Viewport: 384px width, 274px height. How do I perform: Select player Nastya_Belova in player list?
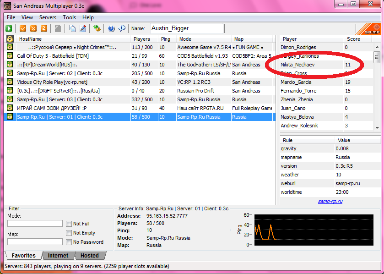[x=327, y=117]
